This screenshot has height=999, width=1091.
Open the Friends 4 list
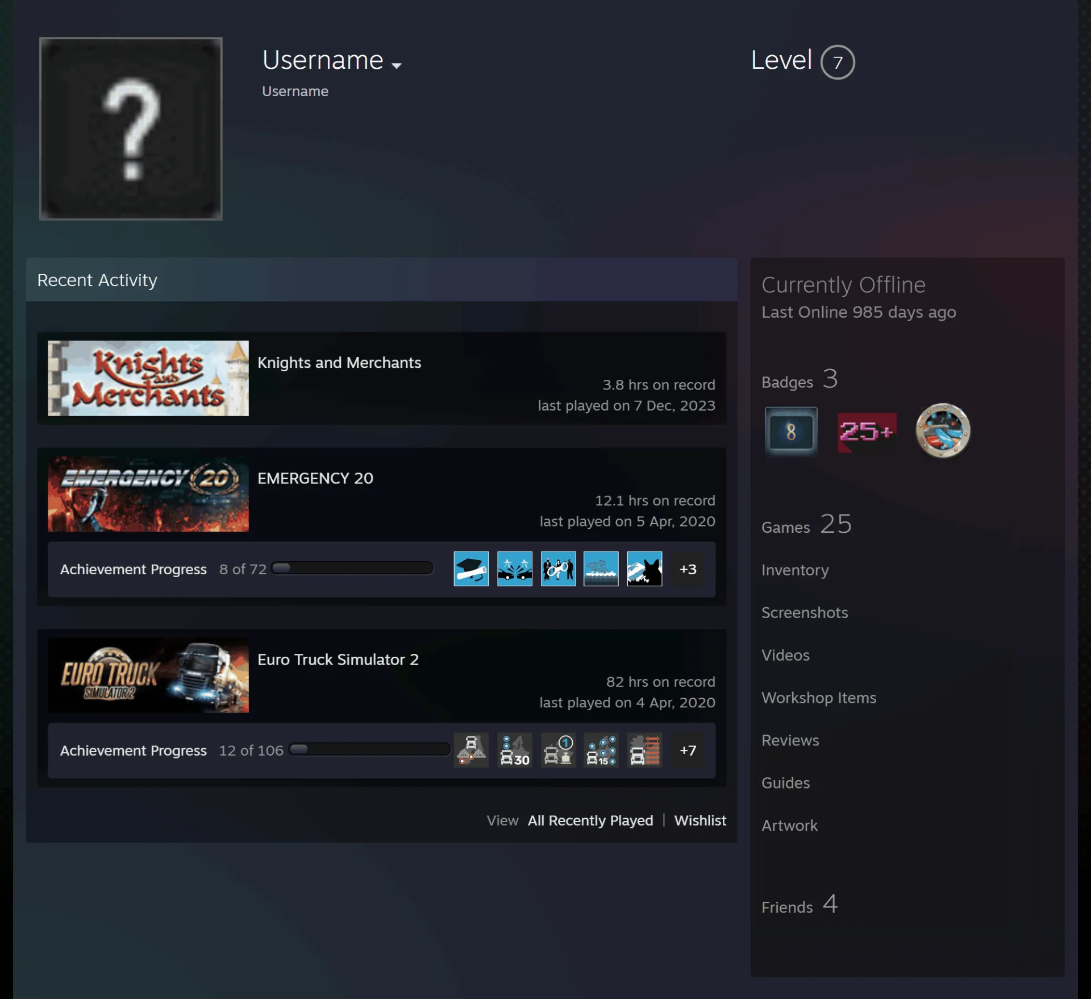(x=799, y=905)
